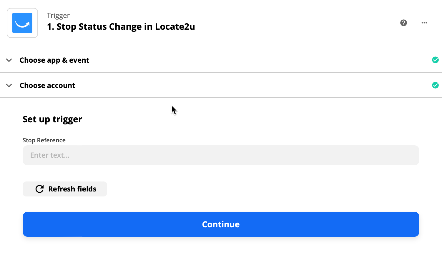The image size is (442, 260).
Task: Click the Refresh fields button label
Action: (x=72, y=189)
